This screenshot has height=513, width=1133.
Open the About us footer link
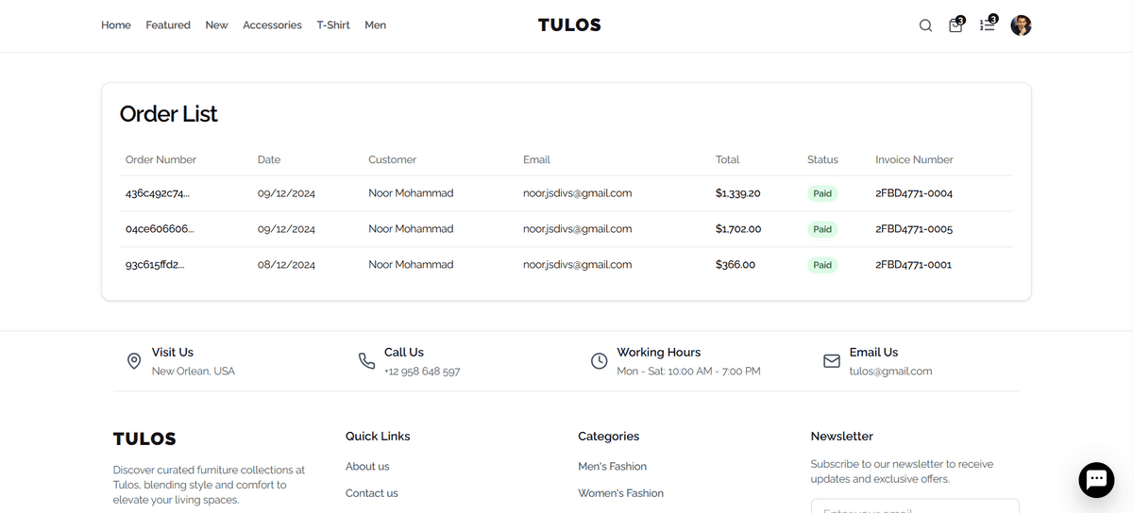[367, 467]
